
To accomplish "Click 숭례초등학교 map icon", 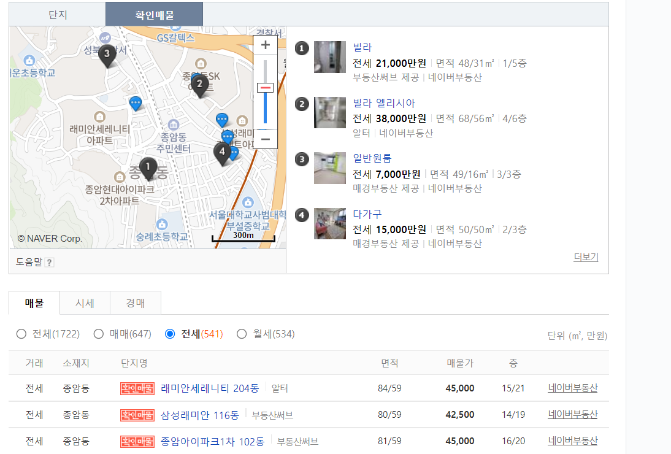I will click(162, 224).
